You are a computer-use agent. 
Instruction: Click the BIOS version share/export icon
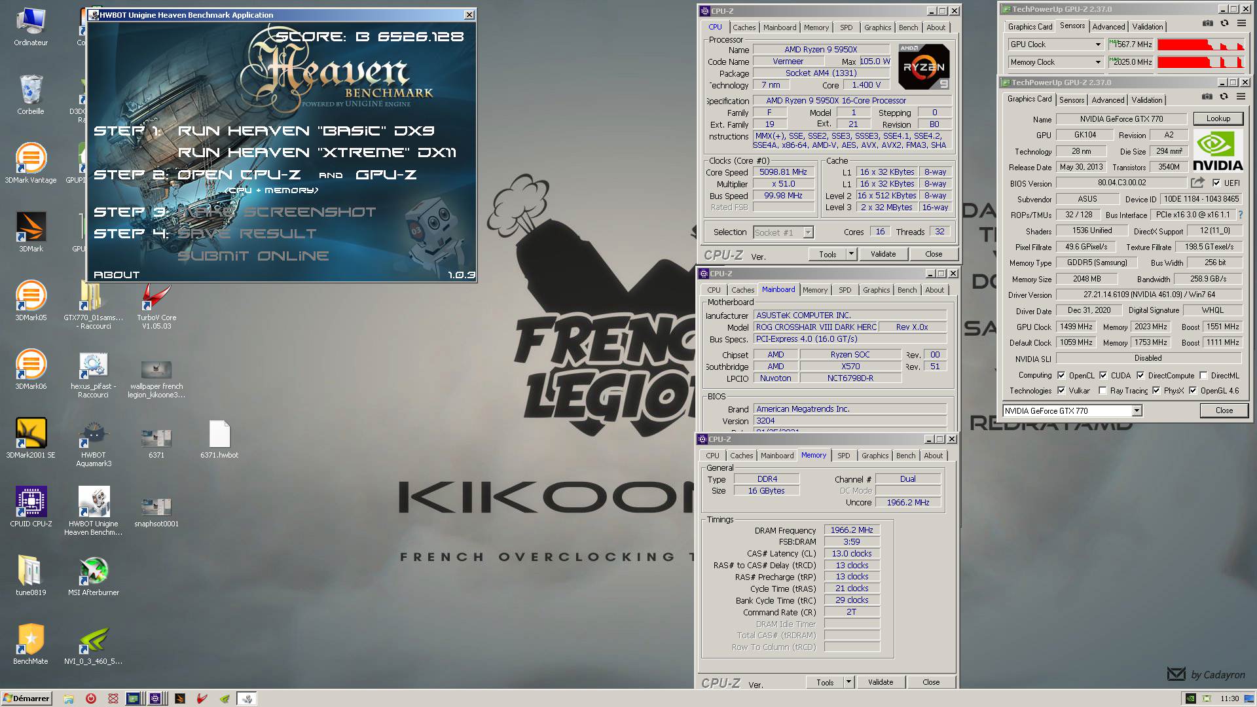(x=1197, y=183)
